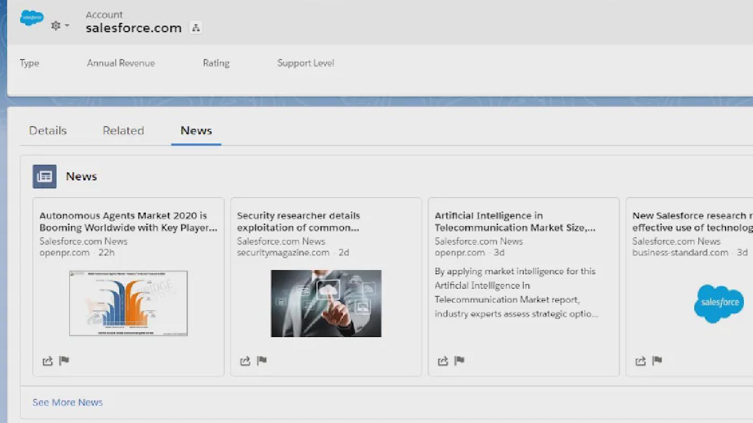This screenshot has height=423, width=753.
Task: Switch to the Details tab
Action: point(47,130)
